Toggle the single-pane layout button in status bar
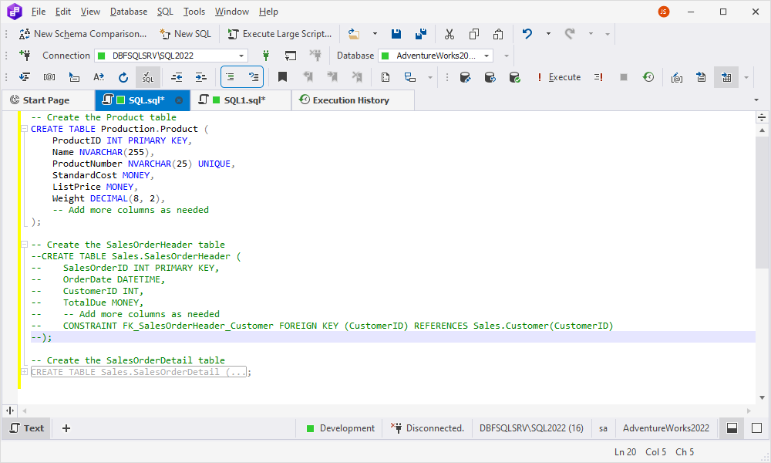The height and width of the screenshot is (463, 771). [757, 428]
